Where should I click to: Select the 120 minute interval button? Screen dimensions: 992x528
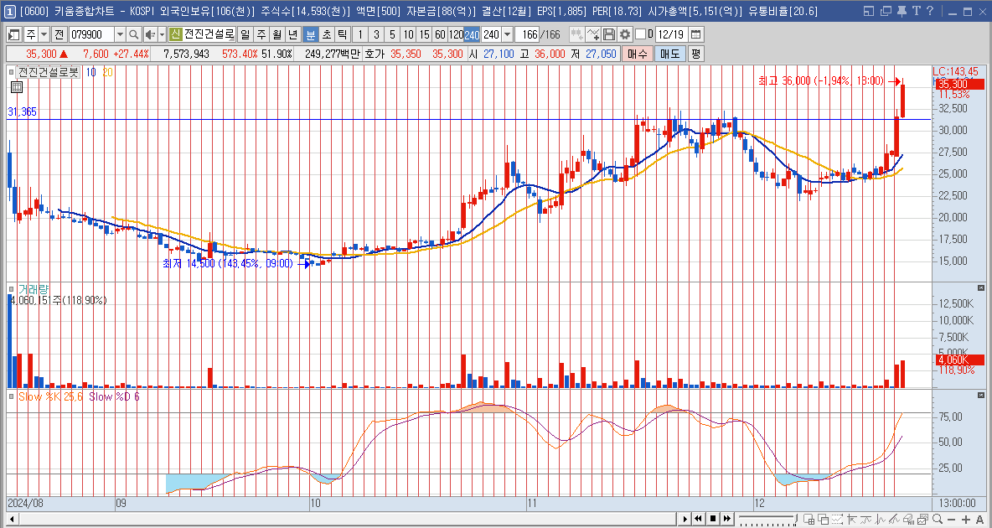(x=456, y=35)
